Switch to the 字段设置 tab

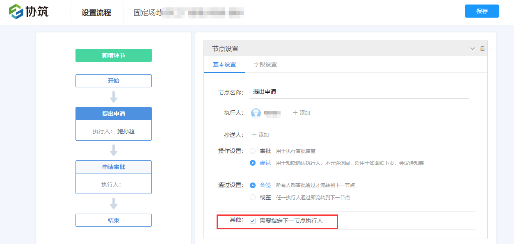coord(265,64)
